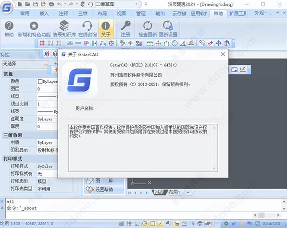
Task: Click the blue cross move icon in floating toolbar
Action: [x=219, y=43]
